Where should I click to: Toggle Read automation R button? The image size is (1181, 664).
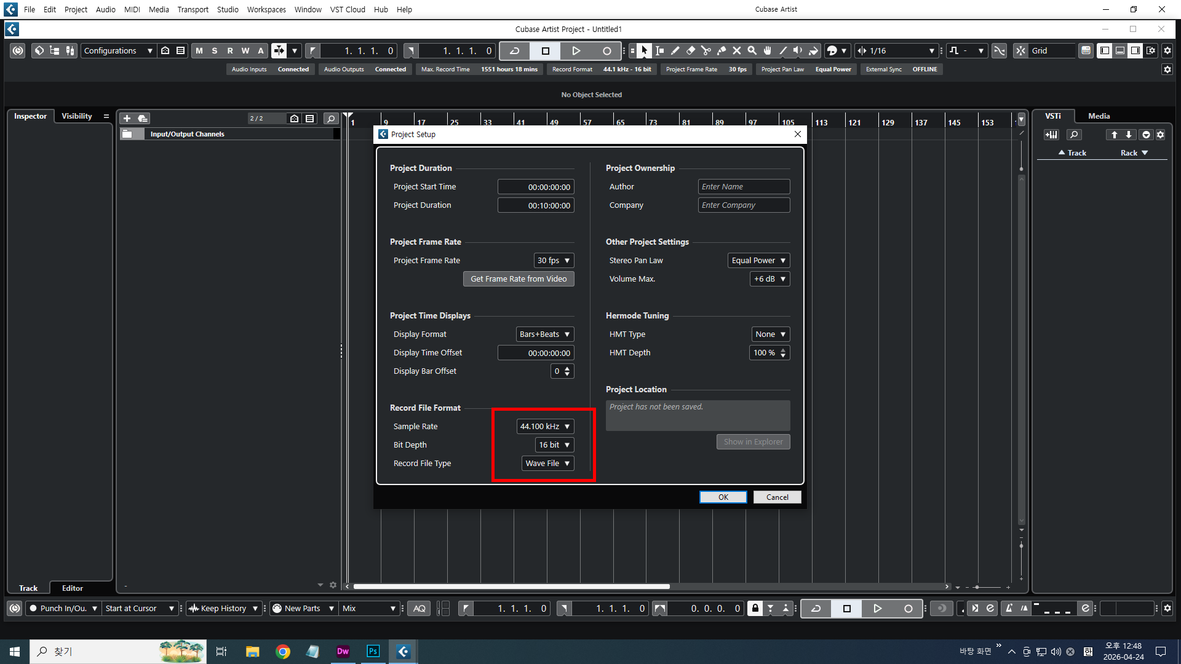[230, 50]
